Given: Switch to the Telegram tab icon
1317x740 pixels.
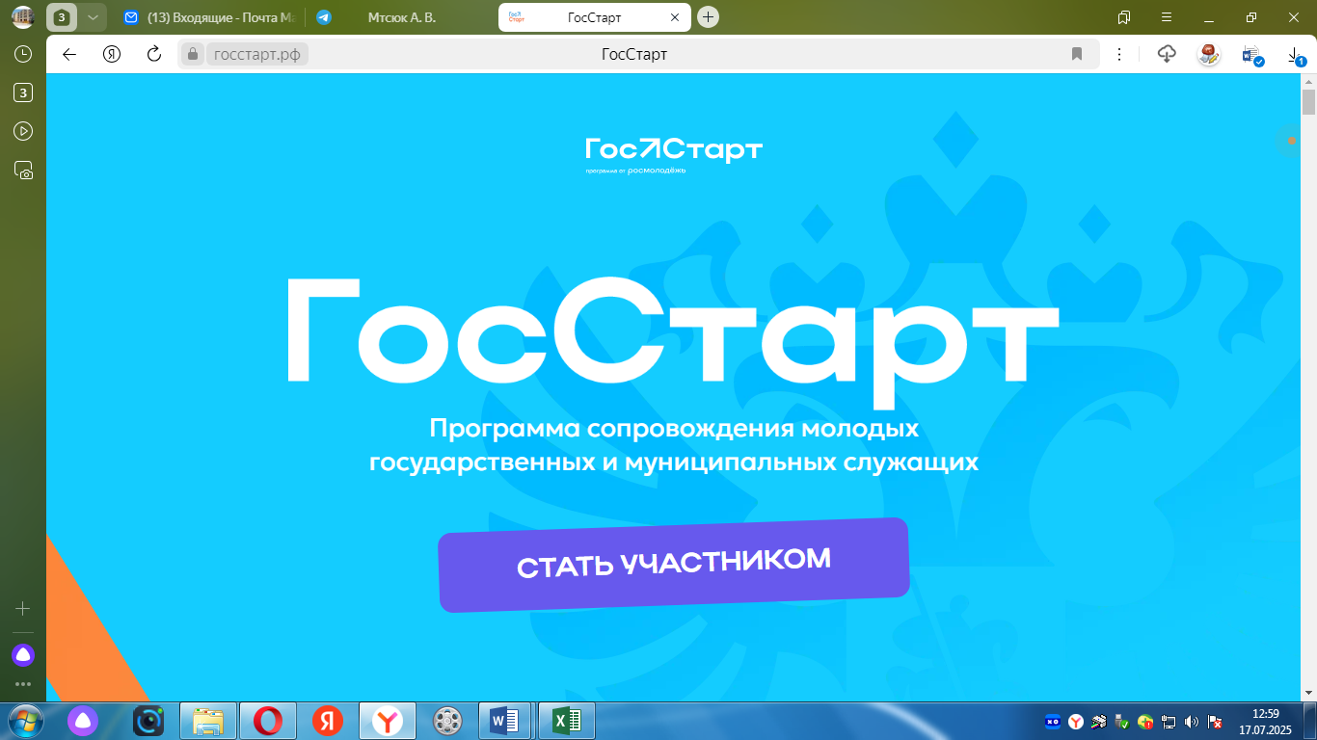Looking at the screenshot, I should click(x=324, y=17).
